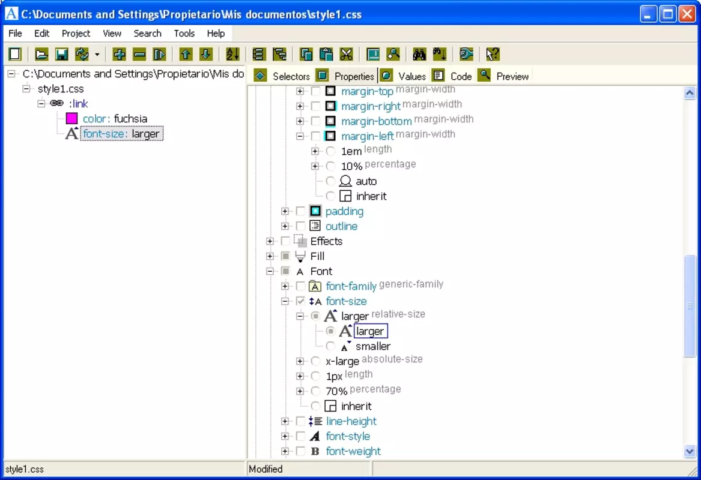This screenshot has width=701, height=480.
Task: Open the Edit menu
Action: (41, 34)
